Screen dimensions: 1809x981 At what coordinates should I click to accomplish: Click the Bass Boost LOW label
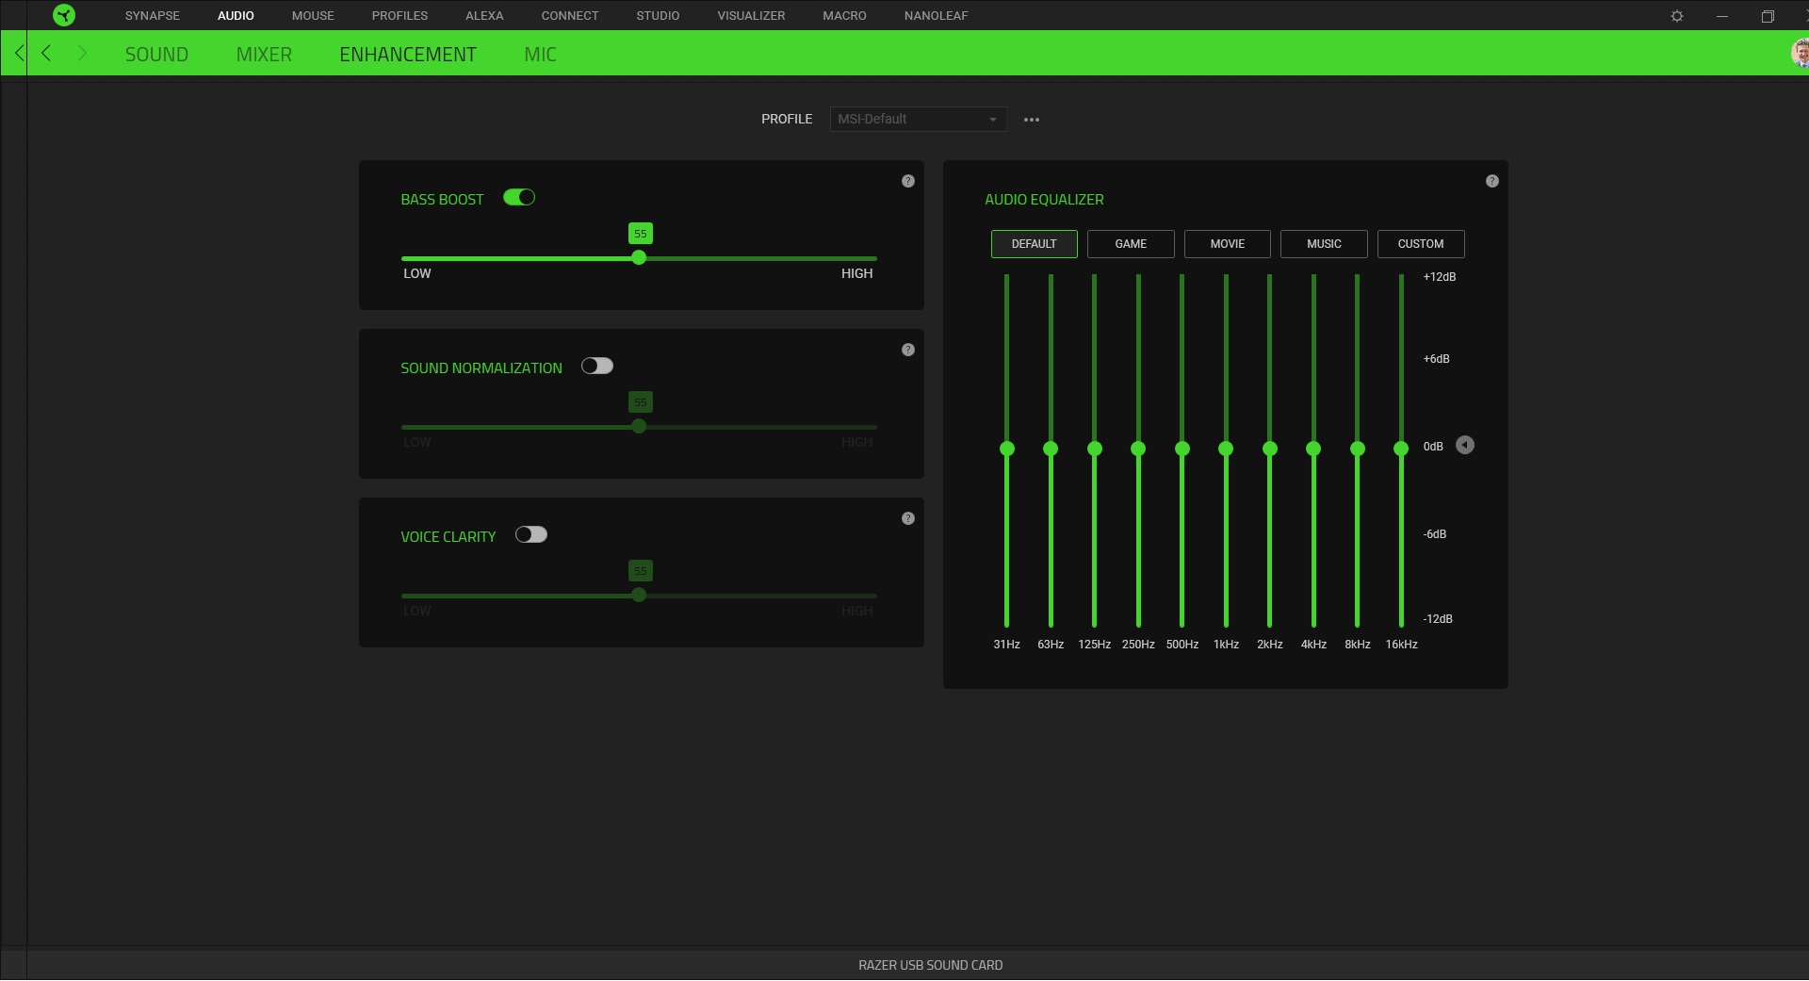coord(417,273)
